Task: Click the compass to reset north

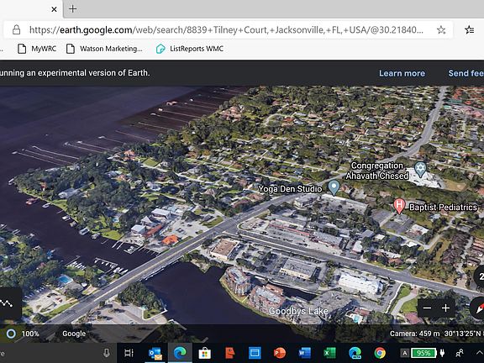Action: coord(478,308)
